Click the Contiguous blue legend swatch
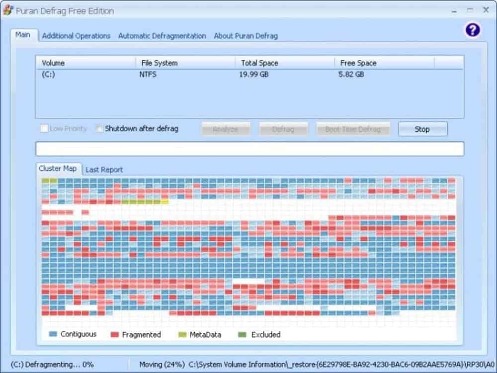497x373 pixels. (53, 334)
